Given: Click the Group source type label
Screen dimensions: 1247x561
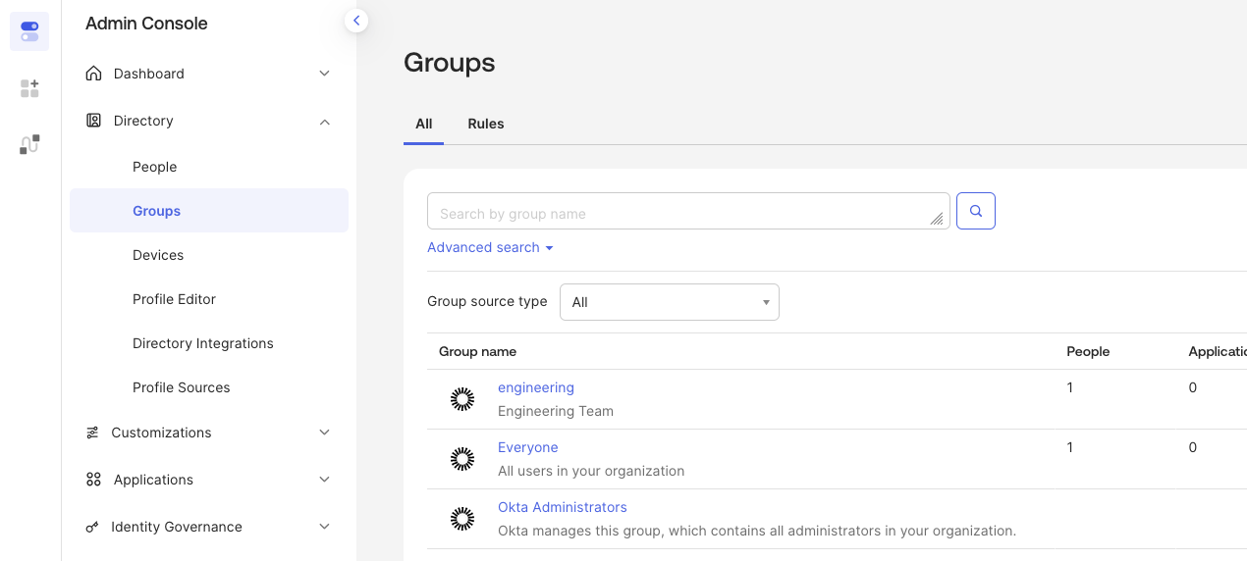Looking at the screenshot, I should tap(487, 301).
